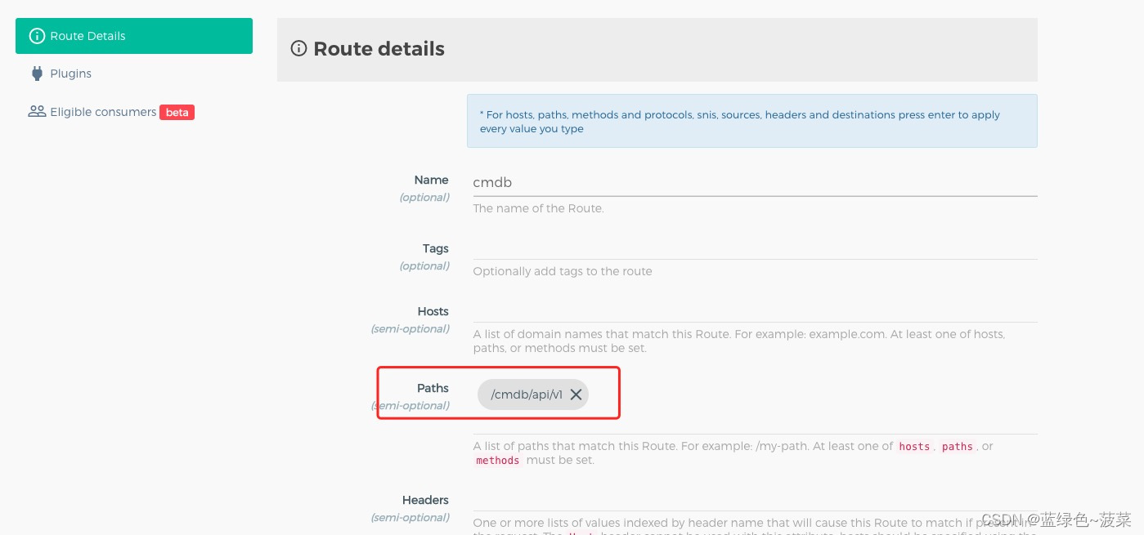
Task: Select the /cmdb/api/v1 path chip
Action: 526,395
